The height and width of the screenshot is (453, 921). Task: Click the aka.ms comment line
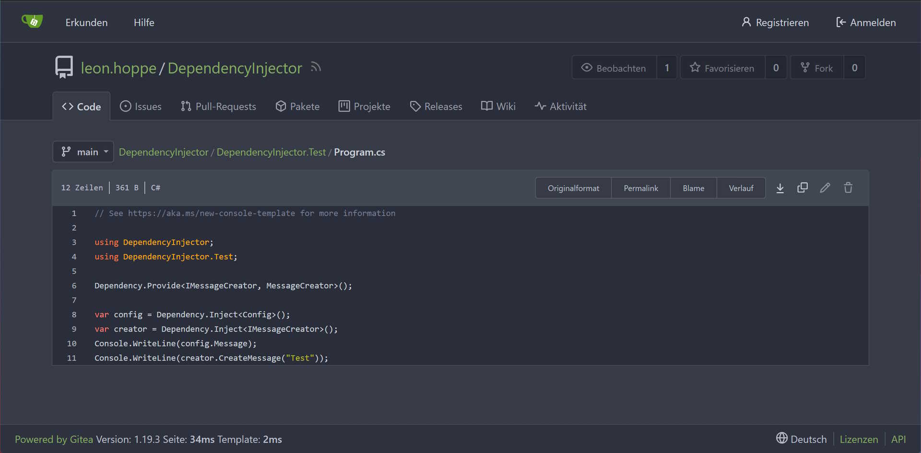pos(245,213)
